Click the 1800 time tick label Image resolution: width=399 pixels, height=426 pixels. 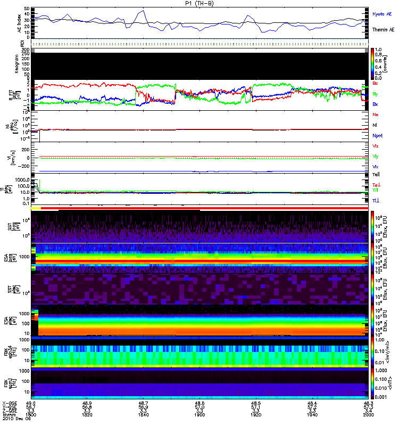click(31, 415)
